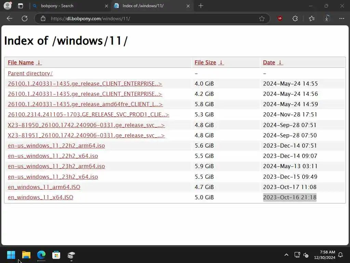Image resolution: width=350 pixels, height=263 pixels.
Task: Sort by File Size column header
Action: 205,62
